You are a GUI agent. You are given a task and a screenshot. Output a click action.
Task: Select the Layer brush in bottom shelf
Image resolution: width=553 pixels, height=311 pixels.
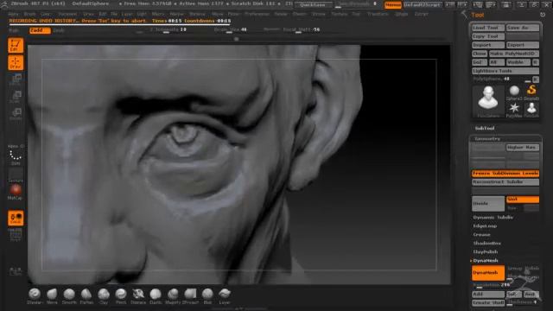225,295
